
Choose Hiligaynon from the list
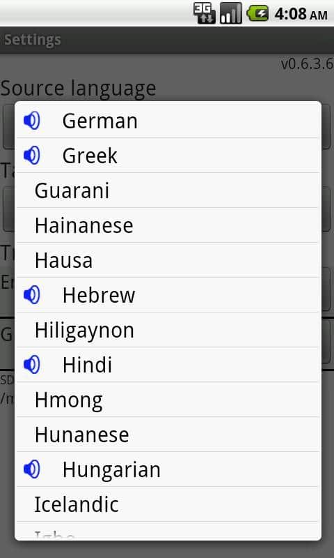click(168, 330)
